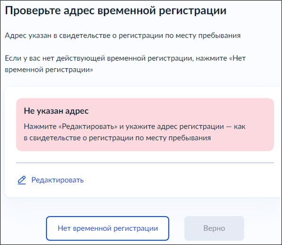Confirm address with the Верно button
The height and width of the screenshot is (245, 282).
point(214,228)
